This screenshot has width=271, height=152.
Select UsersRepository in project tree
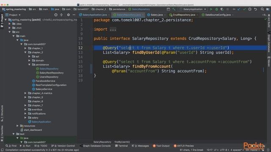(x=49, y=77)
